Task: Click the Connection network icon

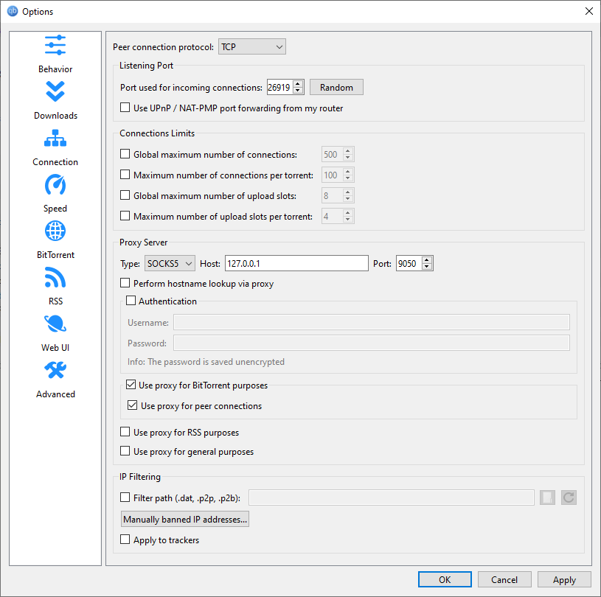Action: tap(55, 139)
